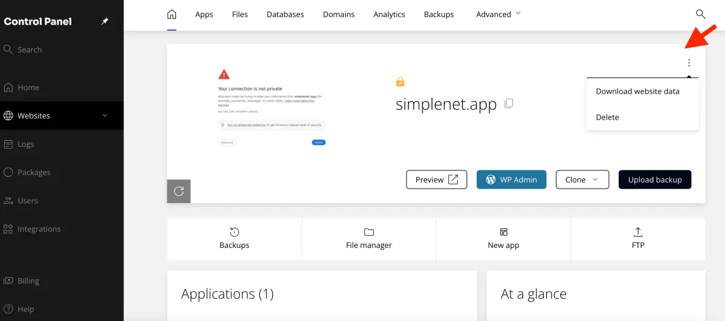Expand the Clone dropdown button
Viewport: 725px width, 321px height.
(x=582, y=180)
